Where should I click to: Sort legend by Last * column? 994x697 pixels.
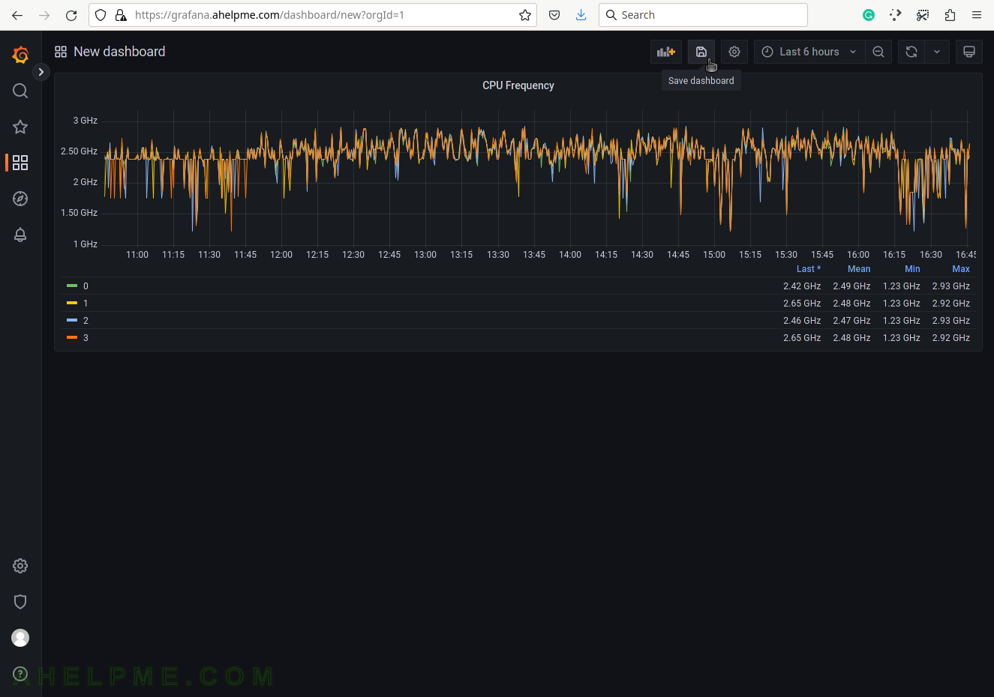809,269
